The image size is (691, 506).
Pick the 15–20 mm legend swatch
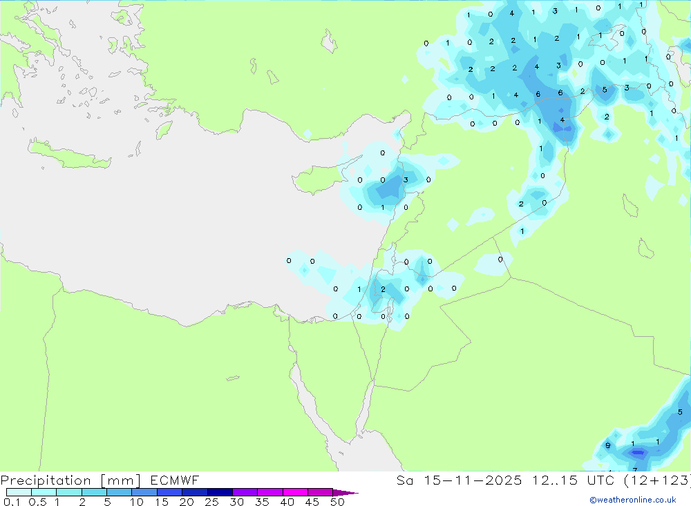pos(169,492)
